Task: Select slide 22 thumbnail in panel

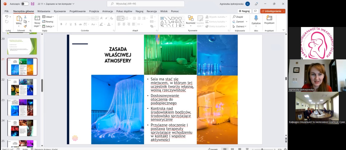Action: click(22, 87)
